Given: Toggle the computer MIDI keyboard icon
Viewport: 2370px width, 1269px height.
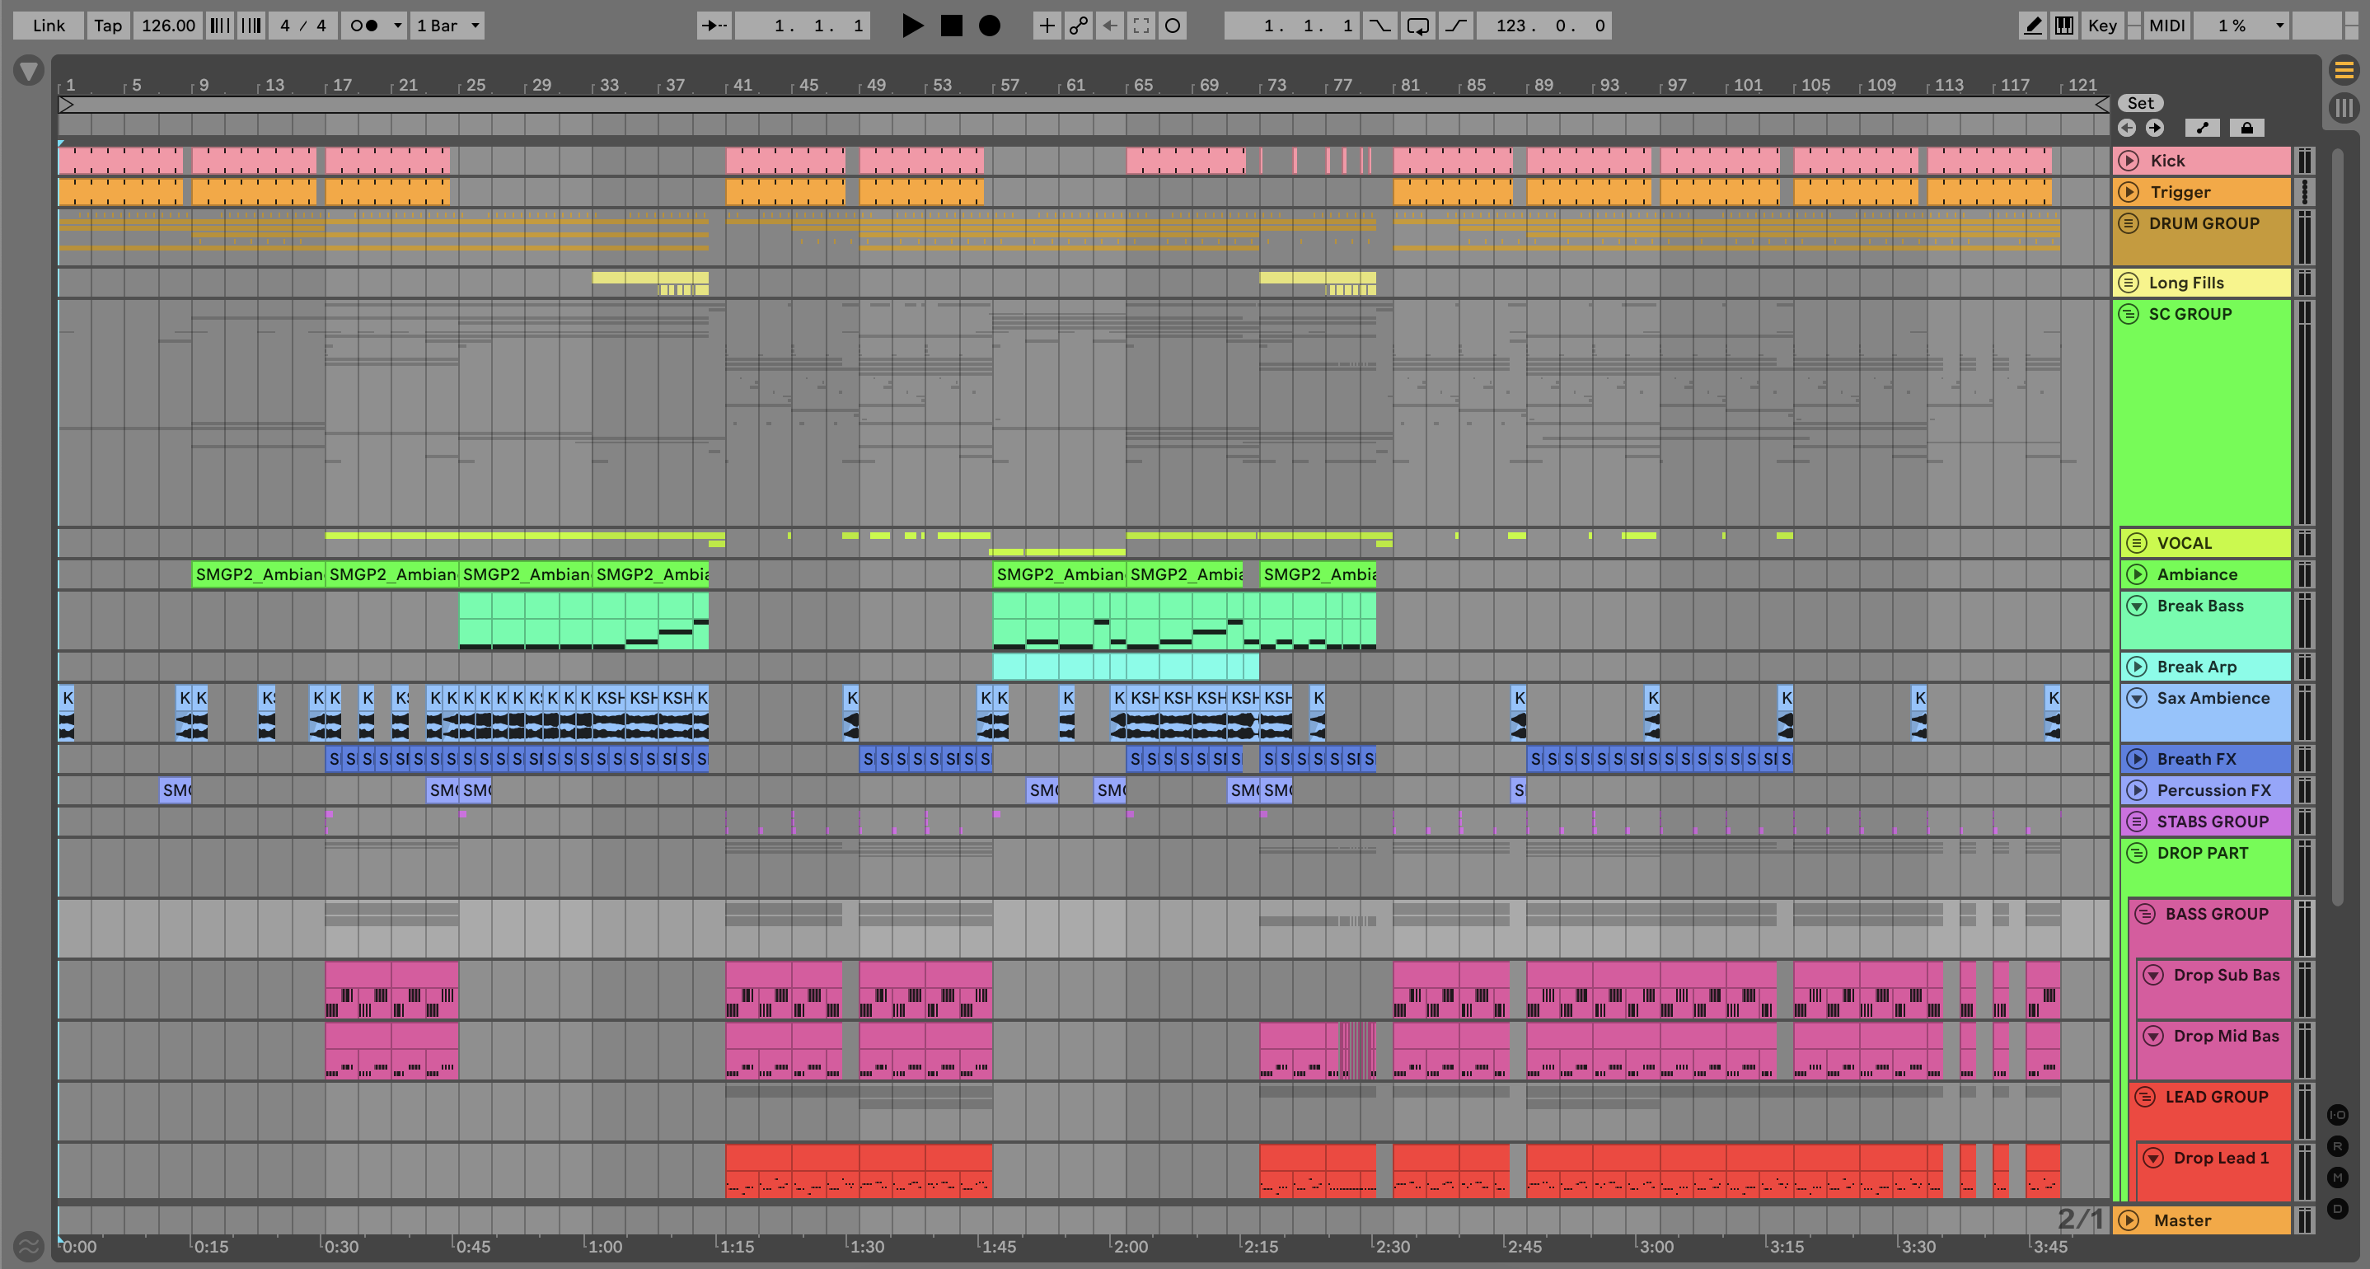Looking at the screenshot, I should point(2063,26).
